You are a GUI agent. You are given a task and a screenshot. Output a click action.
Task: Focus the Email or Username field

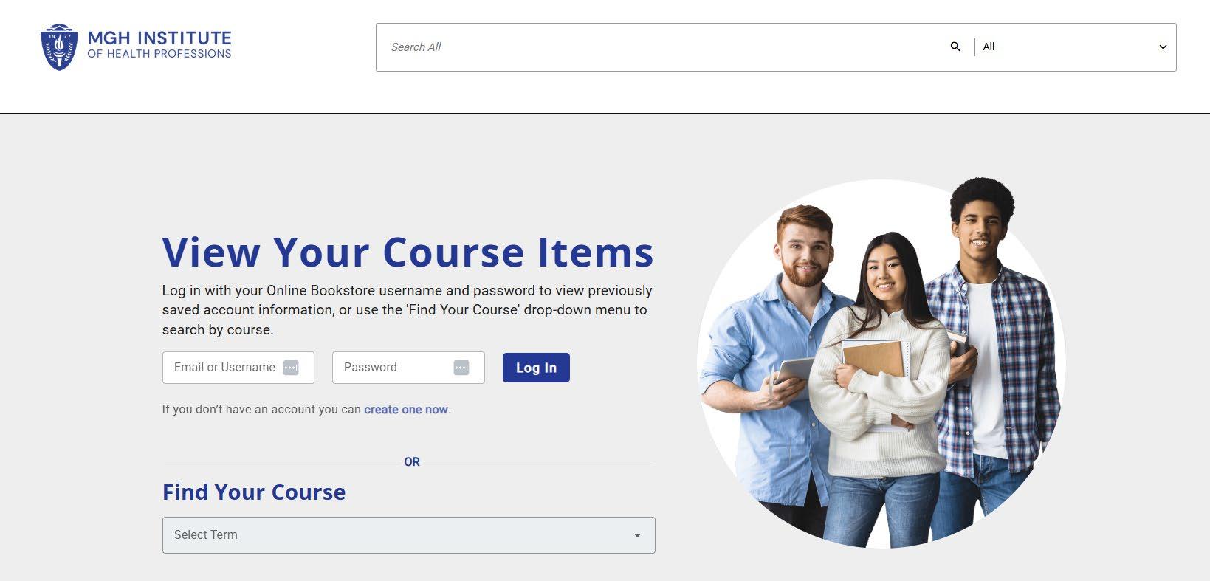pyautogui.click(x=238, y=368)
